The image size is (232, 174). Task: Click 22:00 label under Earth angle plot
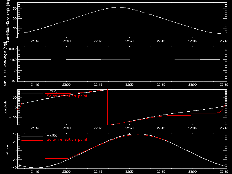pos(66,41)
